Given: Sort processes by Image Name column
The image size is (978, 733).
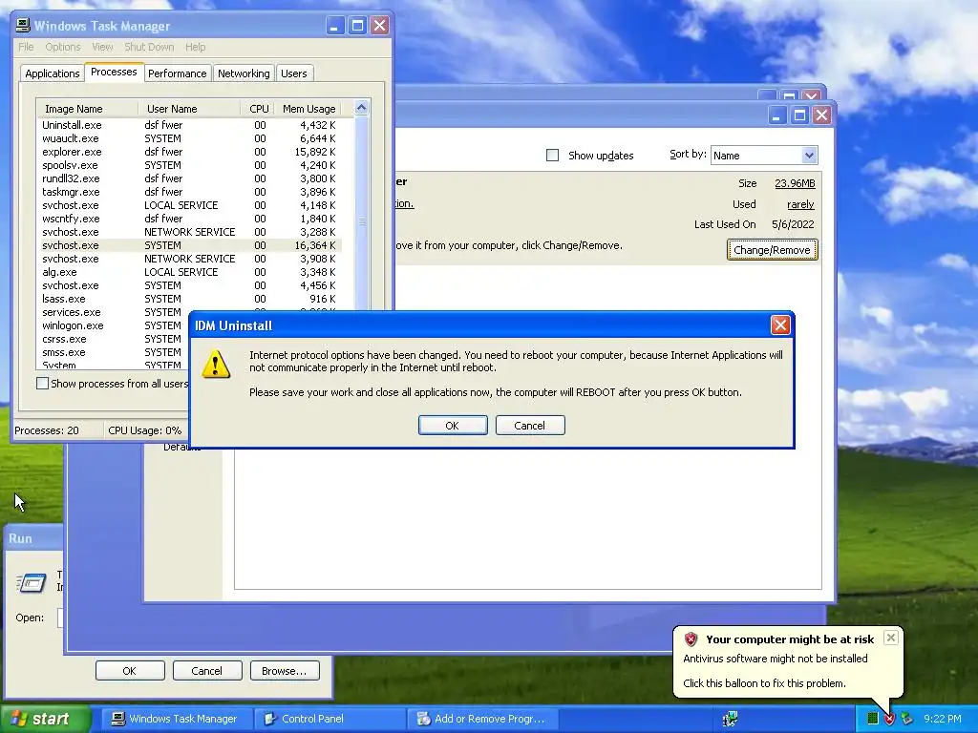Looking at the screenshot, I should pos(87,109).
